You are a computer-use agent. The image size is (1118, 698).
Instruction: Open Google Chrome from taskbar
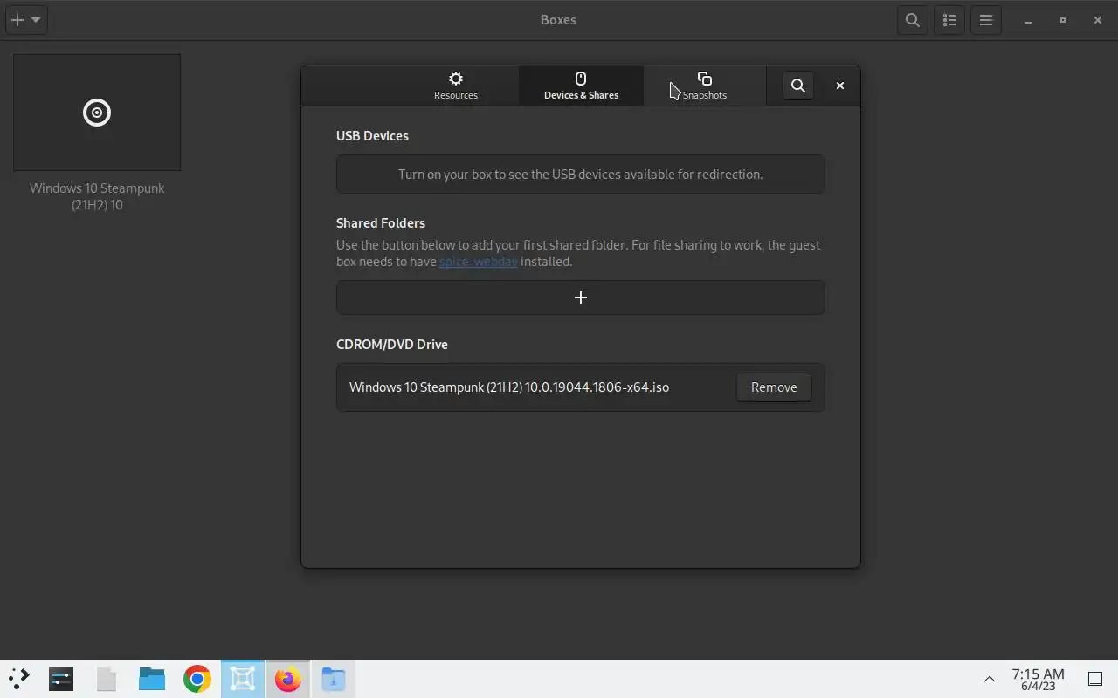[x=197, y=678]
